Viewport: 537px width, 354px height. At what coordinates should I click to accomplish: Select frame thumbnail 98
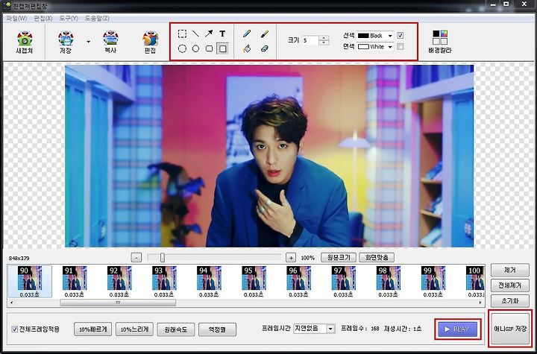tap(389, 281)
